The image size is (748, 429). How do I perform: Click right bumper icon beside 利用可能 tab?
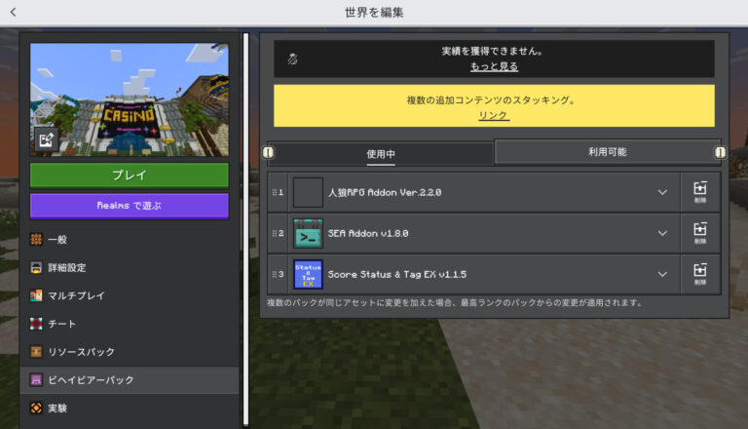(720, 152)
